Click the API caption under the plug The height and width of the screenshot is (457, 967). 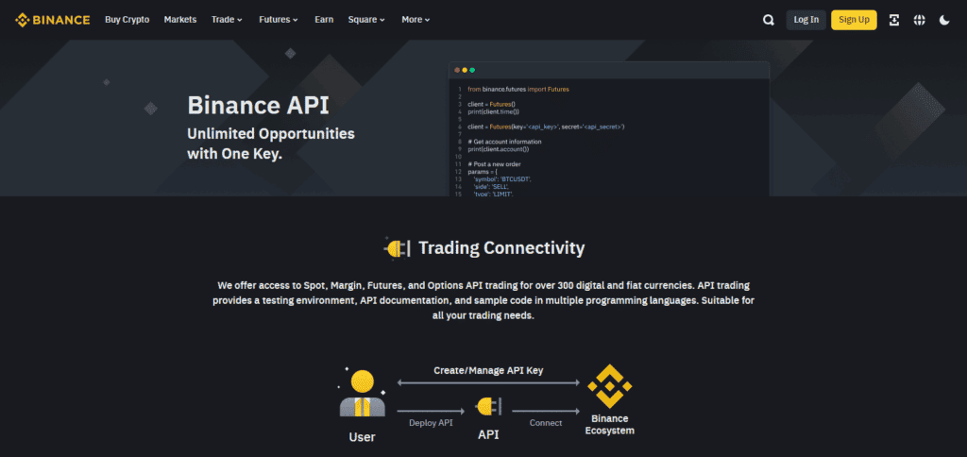pos(488,434)
